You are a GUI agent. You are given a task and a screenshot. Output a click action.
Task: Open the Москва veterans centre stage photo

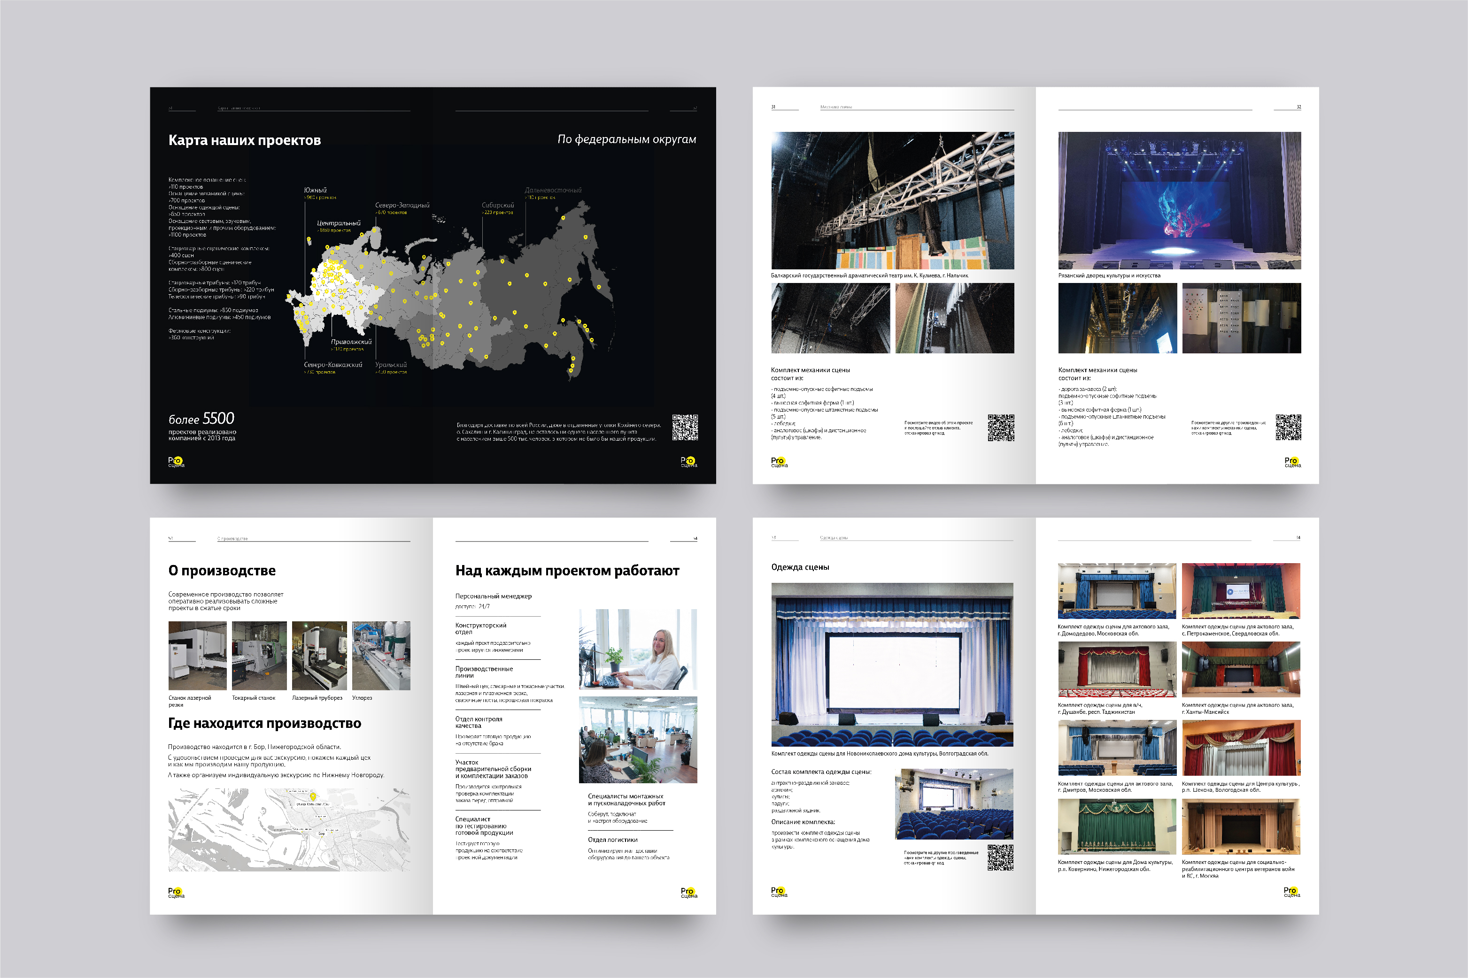click(1241, 826)
